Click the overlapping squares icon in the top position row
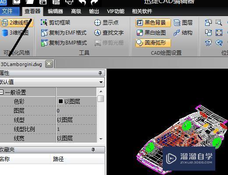Image resolution: width=228 pixels, height=175 pixels. [x=208, y=23]
